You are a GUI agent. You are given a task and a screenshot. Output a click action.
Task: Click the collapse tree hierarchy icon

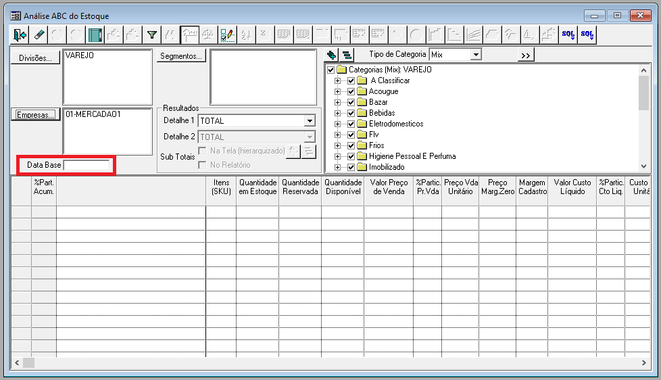tap(347, 55)
